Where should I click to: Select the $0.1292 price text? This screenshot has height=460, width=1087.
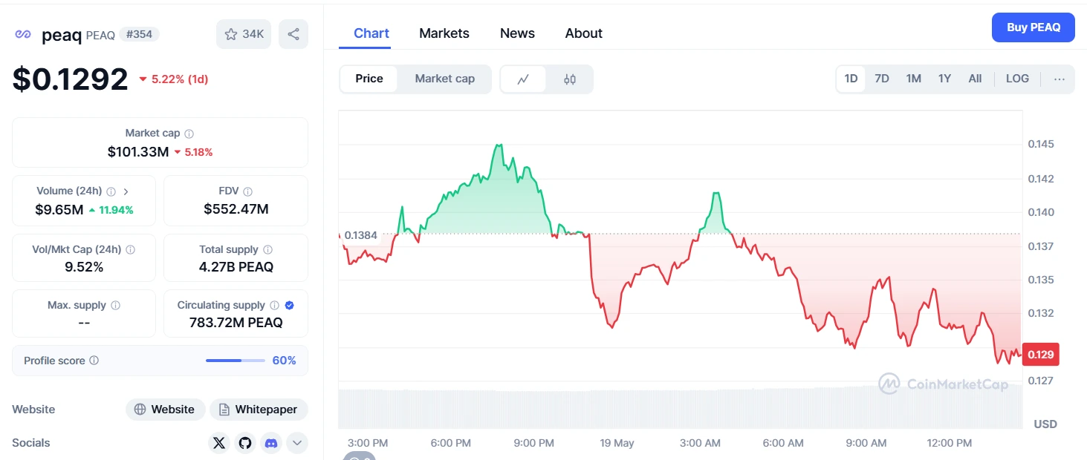70,79
